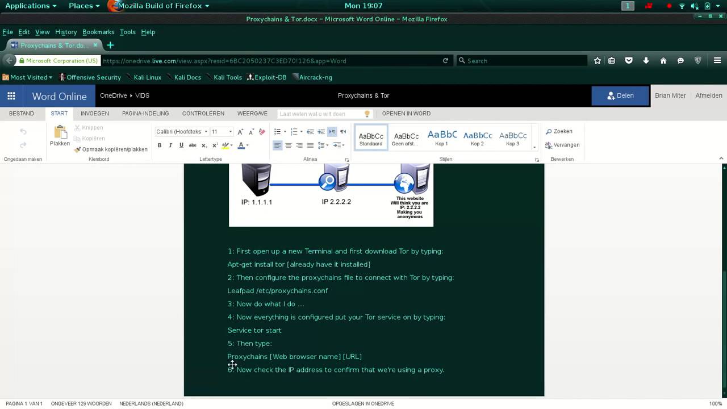Toggle strikethrough formatting

point(193,145)
